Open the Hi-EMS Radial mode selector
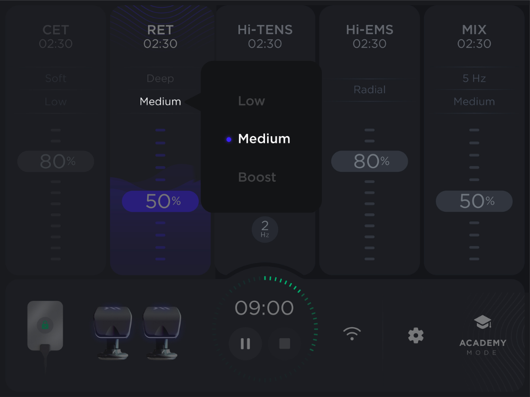The width and height of the screenshot is (530, 397). click(x=369, y=90)
